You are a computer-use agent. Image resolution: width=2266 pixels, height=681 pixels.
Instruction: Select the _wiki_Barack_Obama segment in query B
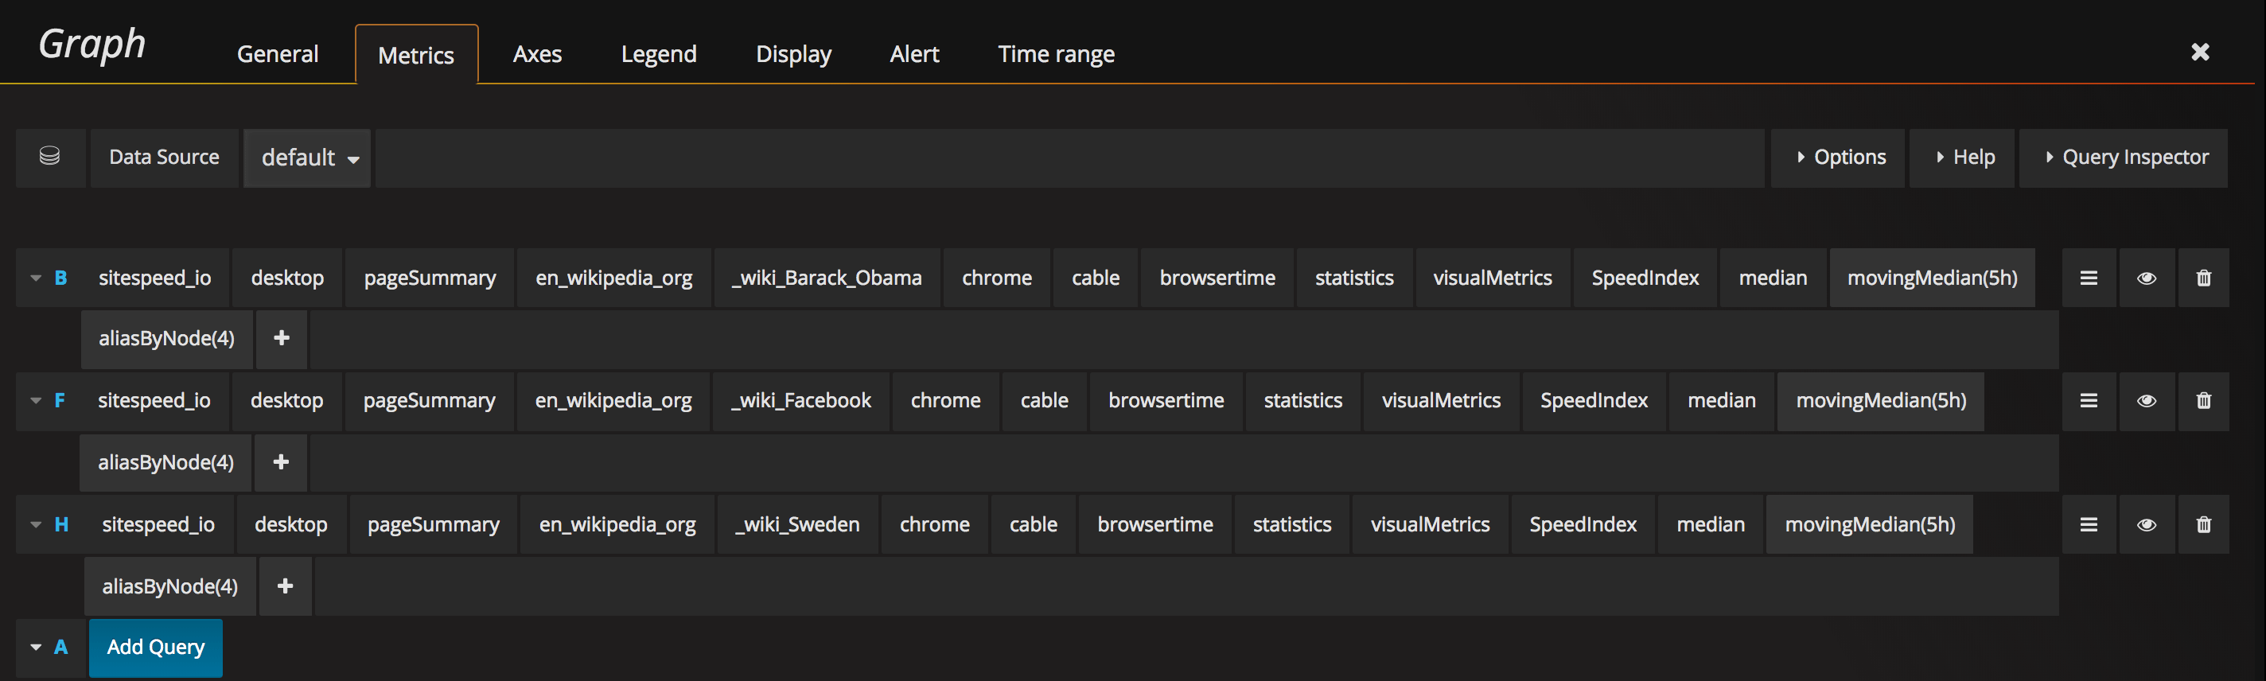826,278
